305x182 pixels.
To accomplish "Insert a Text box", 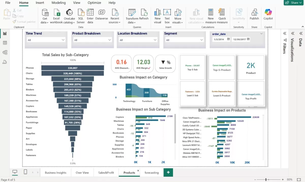I will pos(167,15).
